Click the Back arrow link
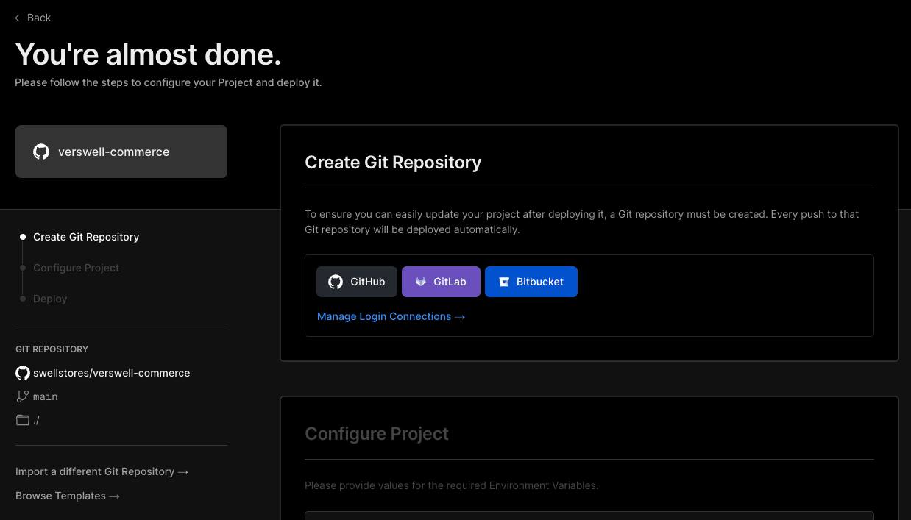This screenshot has height=520, width=911. click(33, 18)
